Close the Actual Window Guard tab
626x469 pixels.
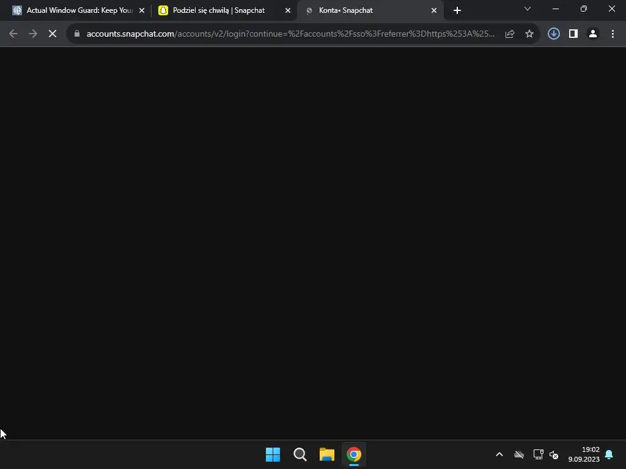(x=142, y=10)
